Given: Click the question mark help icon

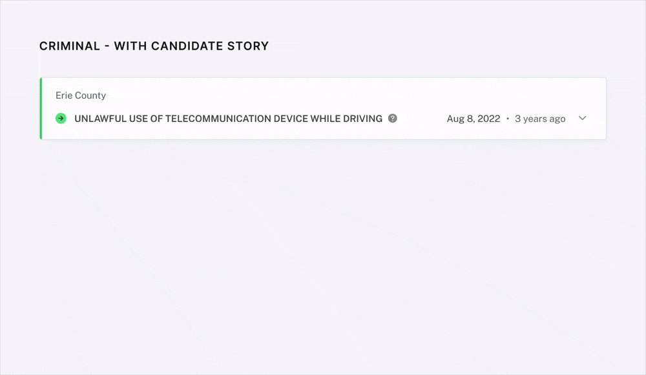Looking at the screenshot, I should coord(393,119).
